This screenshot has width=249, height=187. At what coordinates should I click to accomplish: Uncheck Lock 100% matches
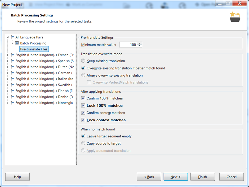coord(83,105)
